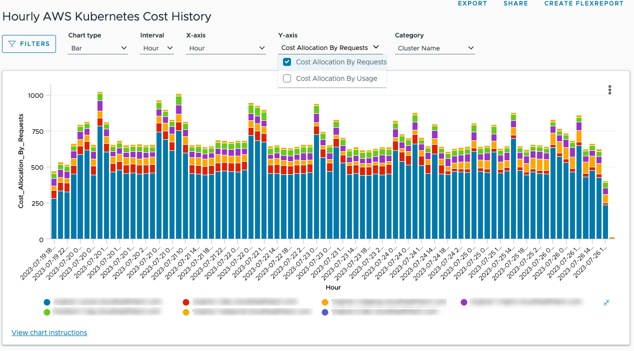The height and width of the screenshot is (351, 634).
Task: Open View chart instructions link
Action: [49, 333]
